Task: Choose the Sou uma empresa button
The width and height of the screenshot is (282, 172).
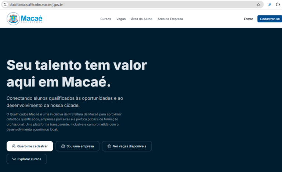Action: tap(77, 146)
